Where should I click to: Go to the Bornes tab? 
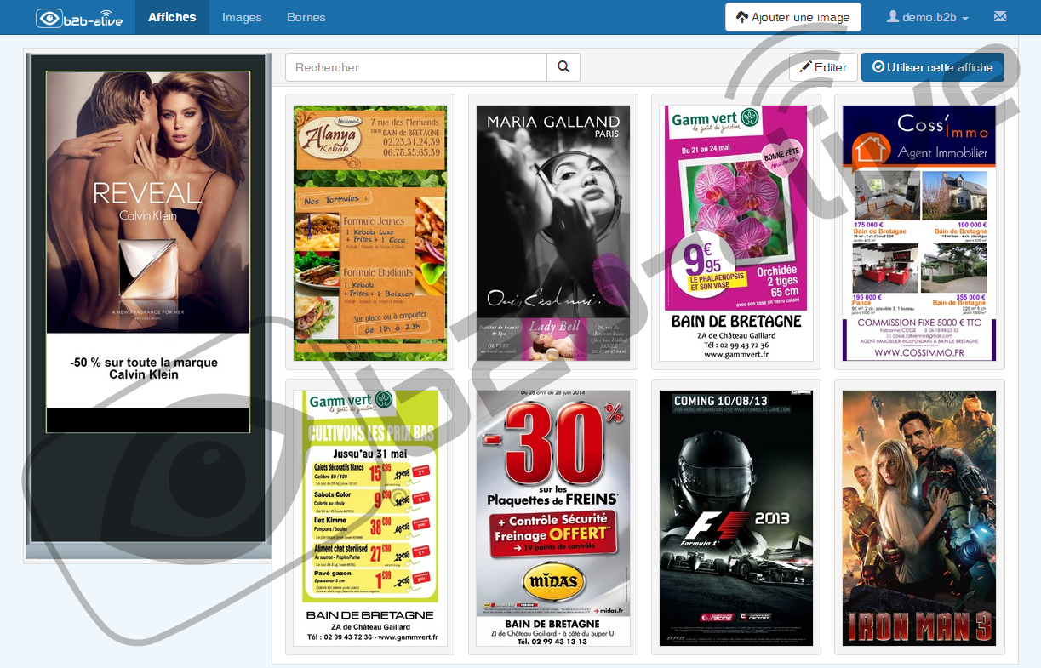[306, 17]
